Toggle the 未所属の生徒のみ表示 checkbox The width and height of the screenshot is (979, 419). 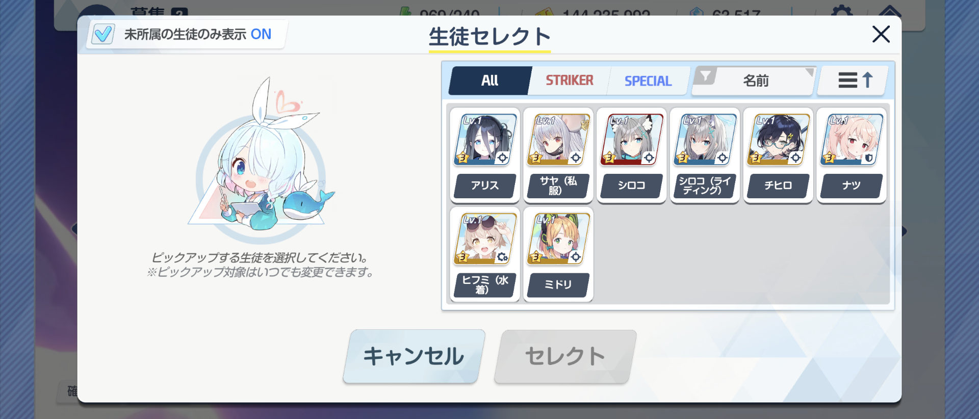(x=103, y=34)
